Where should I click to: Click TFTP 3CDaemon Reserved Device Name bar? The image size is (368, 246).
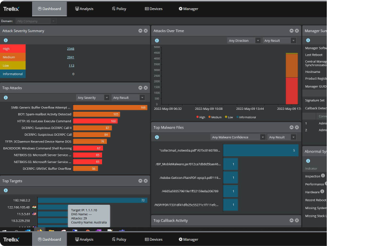[90, 141]
